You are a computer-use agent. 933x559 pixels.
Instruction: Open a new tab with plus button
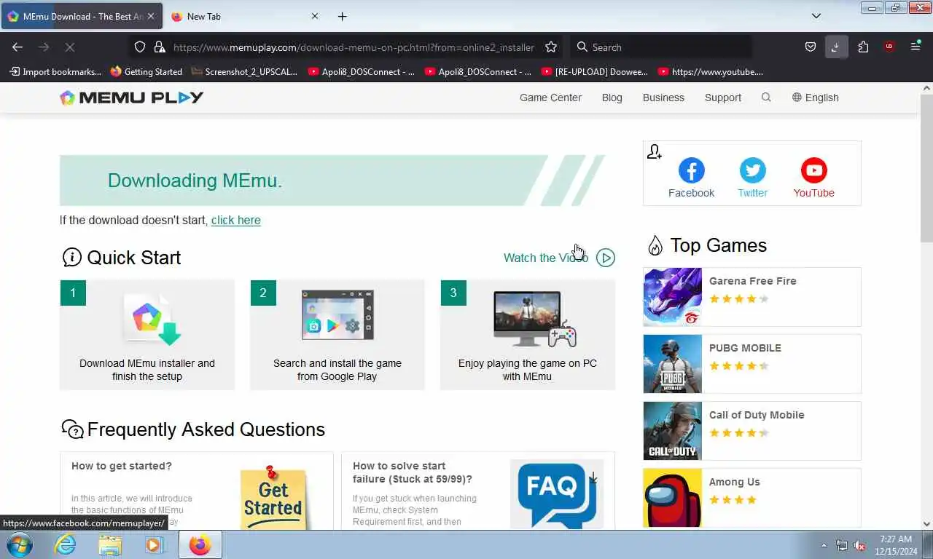pos(343,16)
